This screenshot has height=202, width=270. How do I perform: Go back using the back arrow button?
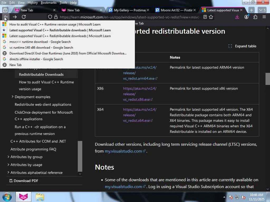6,17
